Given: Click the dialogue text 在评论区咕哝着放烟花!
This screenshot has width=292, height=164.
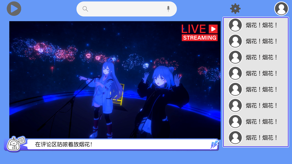Looking at the screenshot, I should click(64, 144).
